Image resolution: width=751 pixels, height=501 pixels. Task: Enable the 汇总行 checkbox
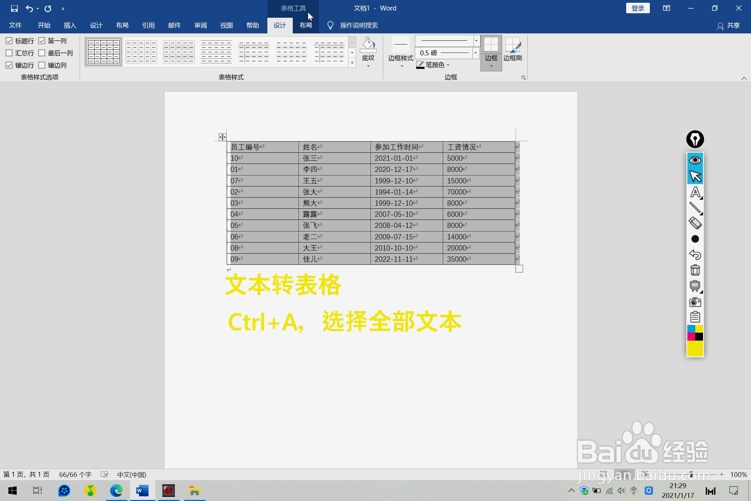tap(9, 53)
